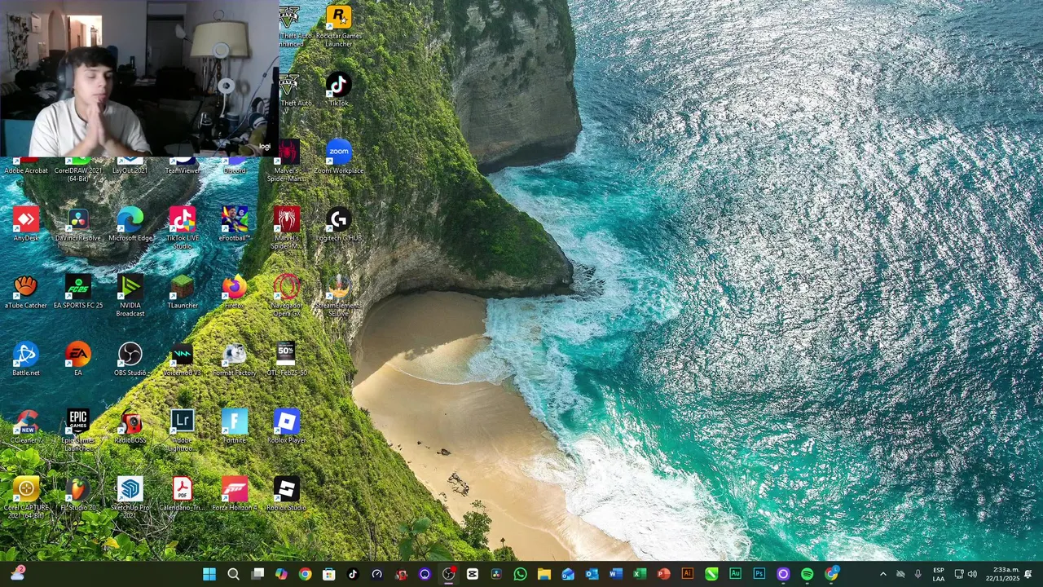The image size is (1043, 587).
Task: Launch the EA app shortcut
Action: (77, 360)
